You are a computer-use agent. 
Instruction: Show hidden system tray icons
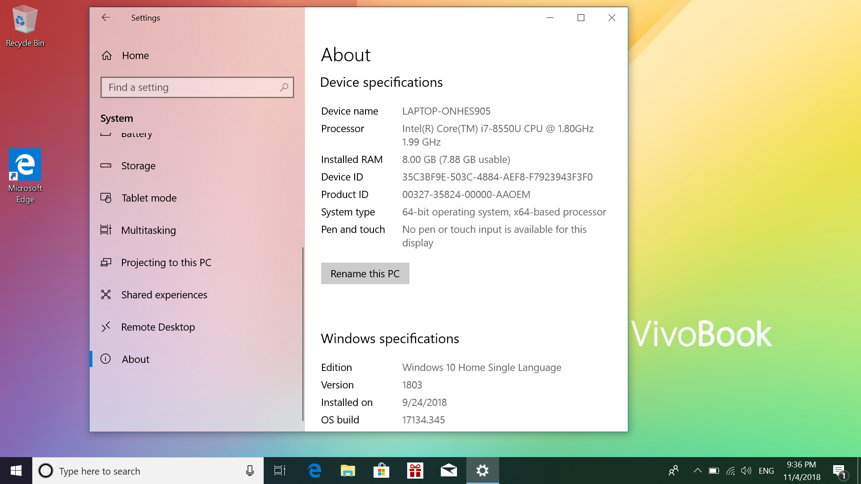coord(698,471)
